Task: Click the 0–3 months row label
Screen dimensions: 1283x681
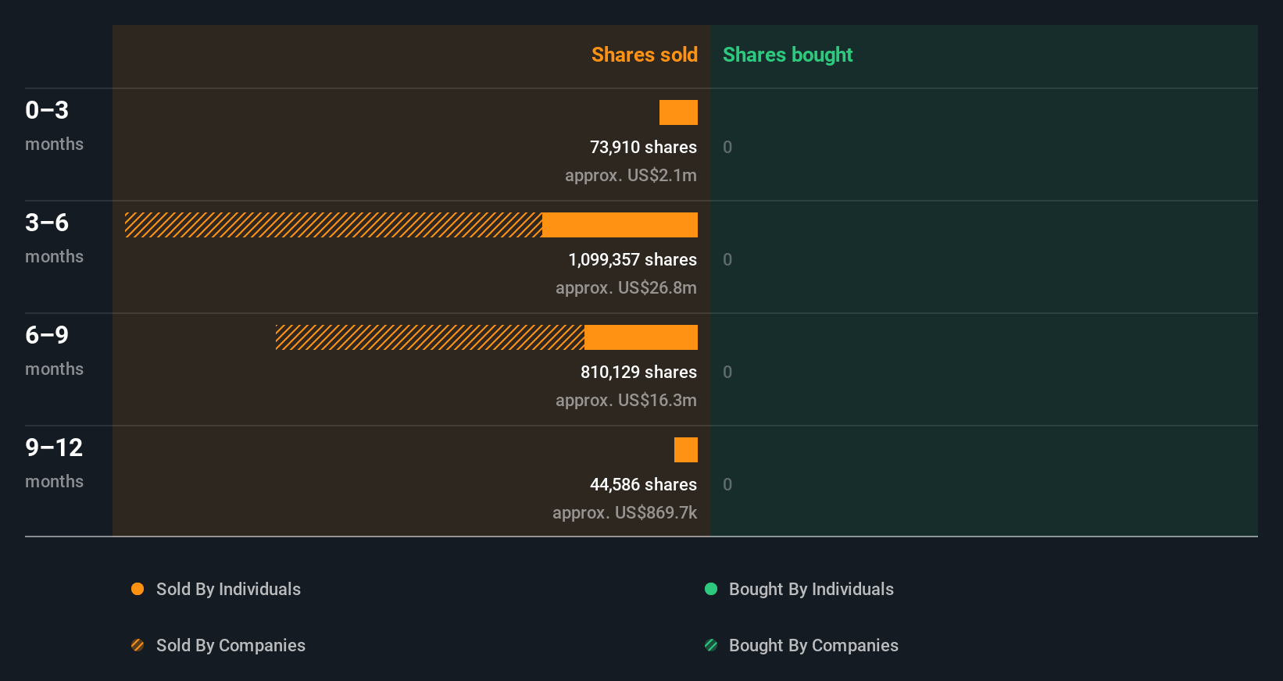Action: point(54,126)
